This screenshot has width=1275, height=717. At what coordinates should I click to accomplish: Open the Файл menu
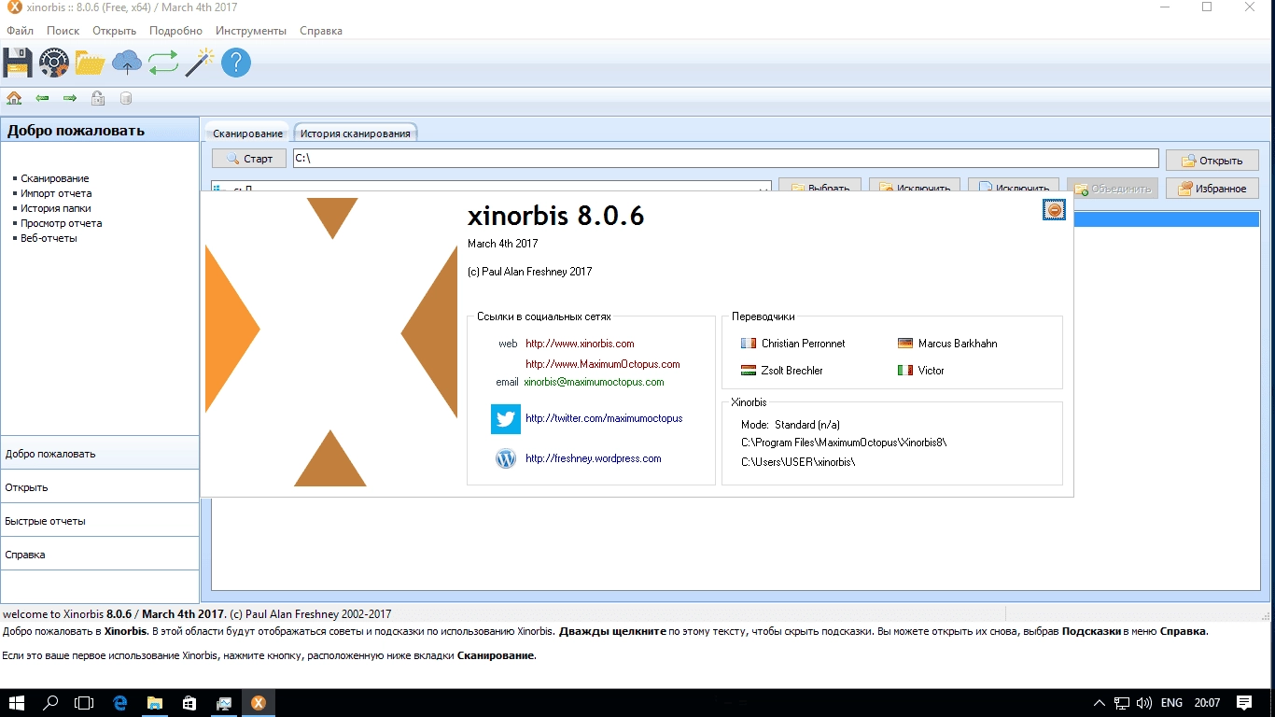click(x=20, y=31)
